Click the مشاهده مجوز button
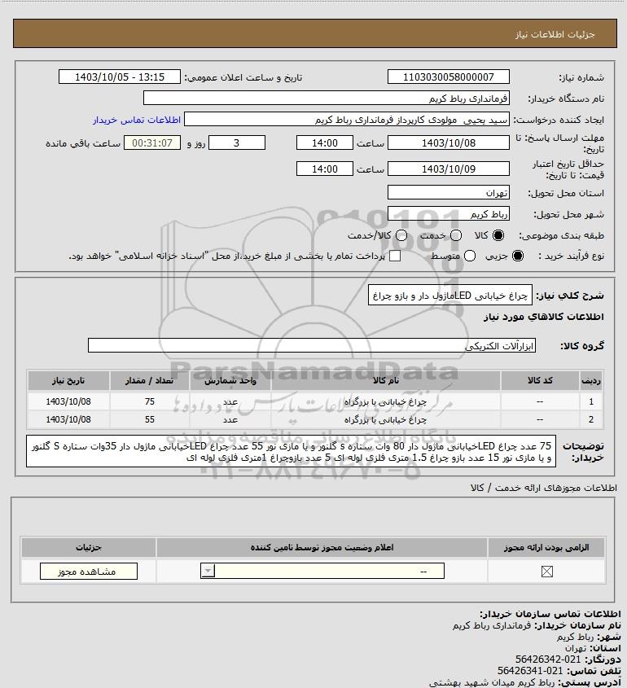 tap(89, 572)
